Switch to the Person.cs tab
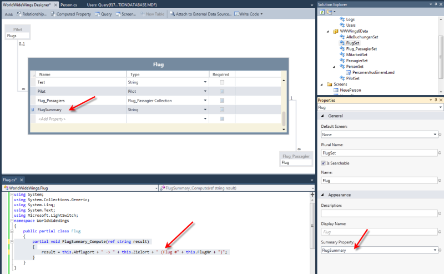 pyautogui.click(x=68, y=4)
